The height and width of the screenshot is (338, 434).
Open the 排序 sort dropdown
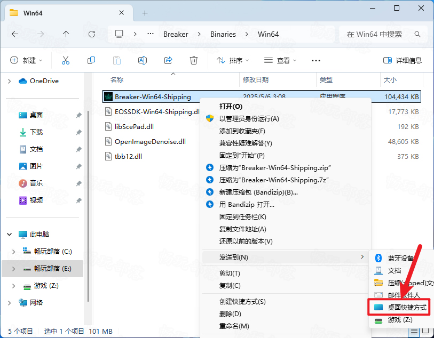(233, 60)
